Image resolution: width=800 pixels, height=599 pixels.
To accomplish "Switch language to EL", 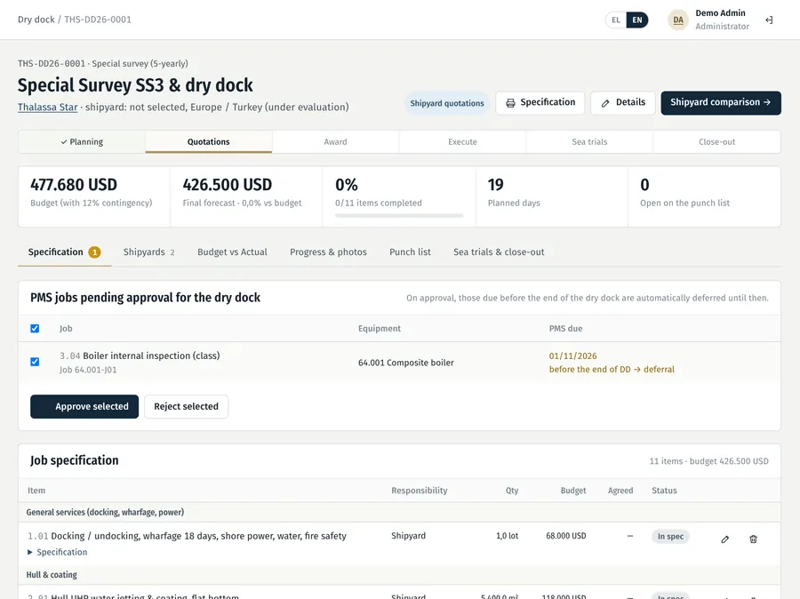I will click(616, 20).
